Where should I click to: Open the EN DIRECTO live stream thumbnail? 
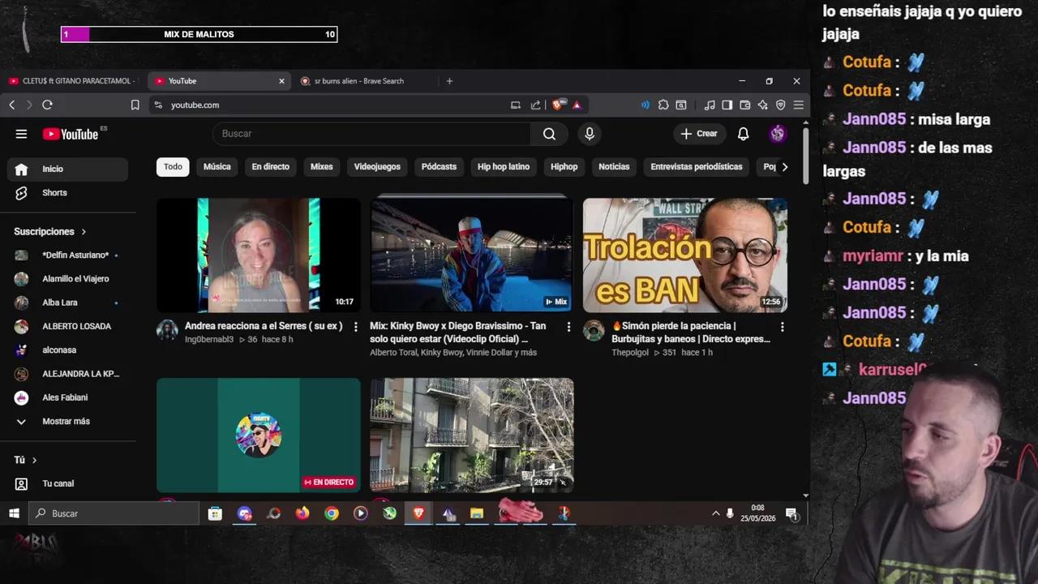coord(259,436)
